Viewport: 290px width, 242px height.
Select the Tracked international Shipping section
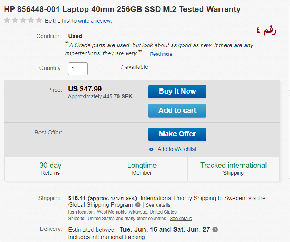tap(233, 169)
